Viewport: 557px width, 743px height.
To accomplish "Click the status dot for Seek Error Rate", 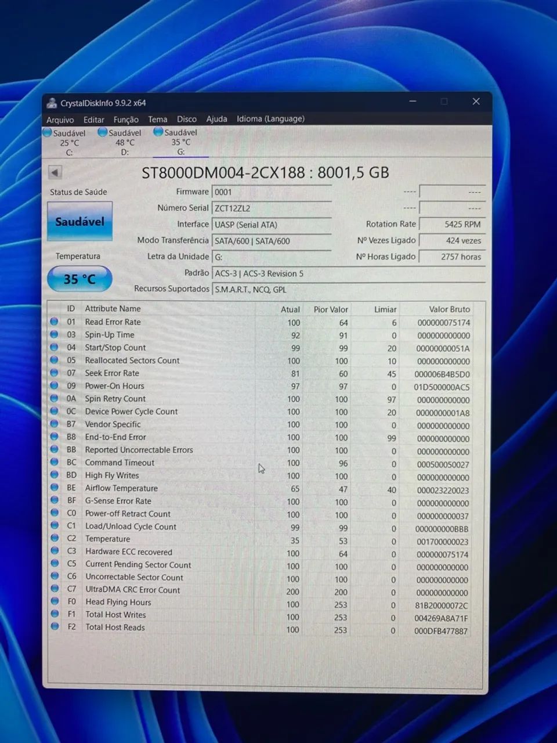I will click(x=55, y=373).
